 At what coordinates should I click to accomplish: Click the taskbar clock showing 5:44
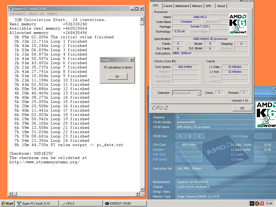point(269,203)
